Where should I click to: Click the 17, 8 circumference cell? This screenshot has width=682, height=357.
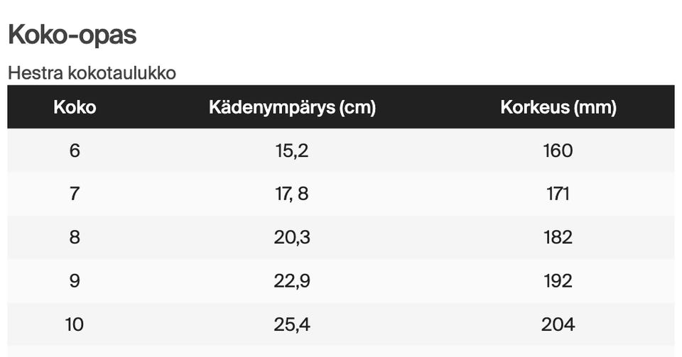(292, 194)
